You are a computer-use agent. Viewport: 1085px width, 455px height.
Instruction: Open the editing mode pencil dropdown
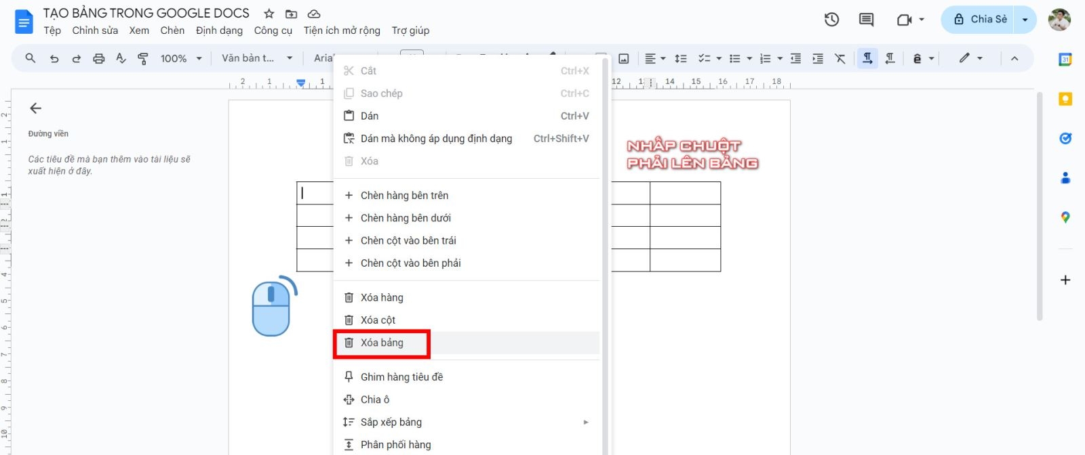970,59
